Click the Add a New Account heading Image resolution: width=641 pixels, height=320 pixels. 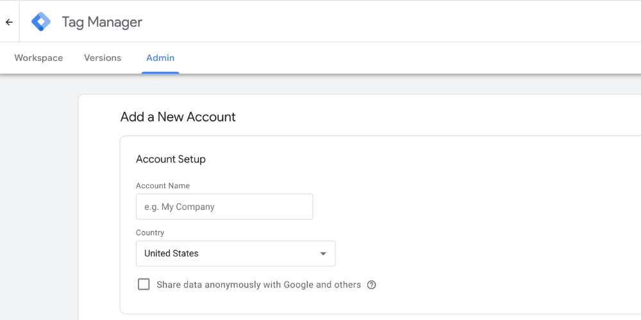point(178,117)
